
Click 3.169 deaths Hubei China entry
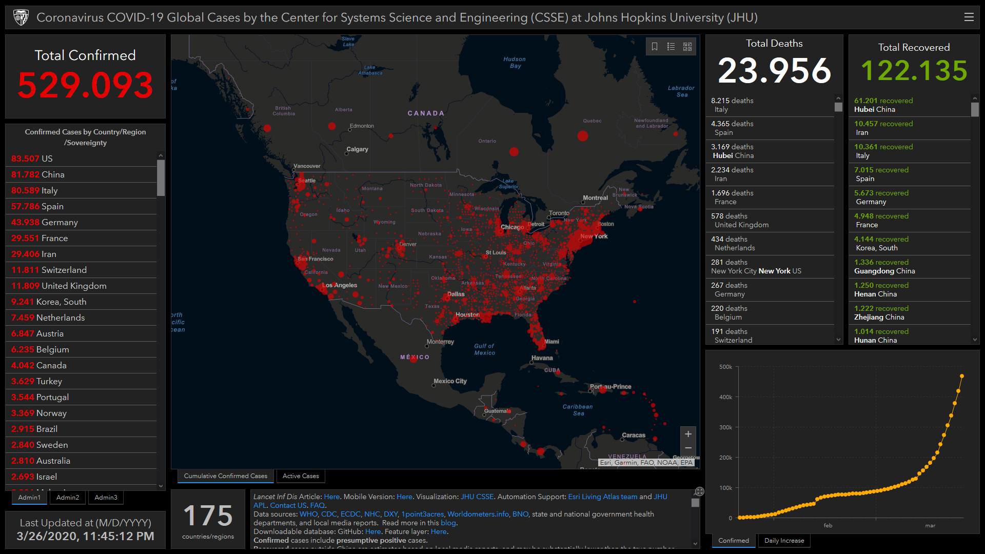click(771, 151)
